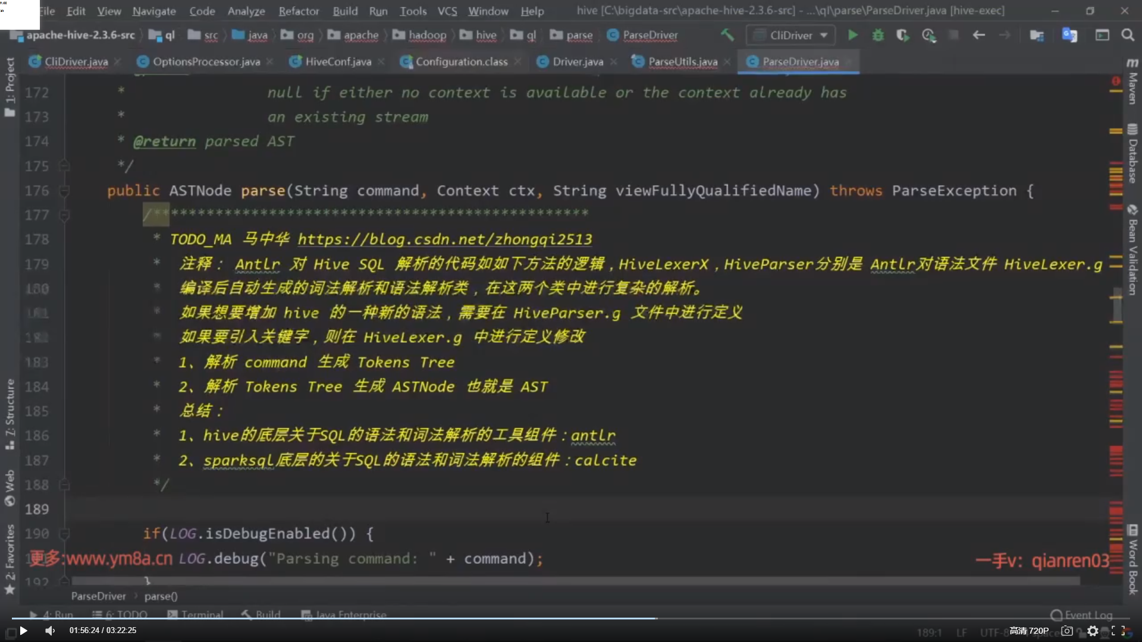Image resolution: width=1142 pixels, height=642 pixels.
Task: Click the Build project hammer icon
Action: point(727,35)
